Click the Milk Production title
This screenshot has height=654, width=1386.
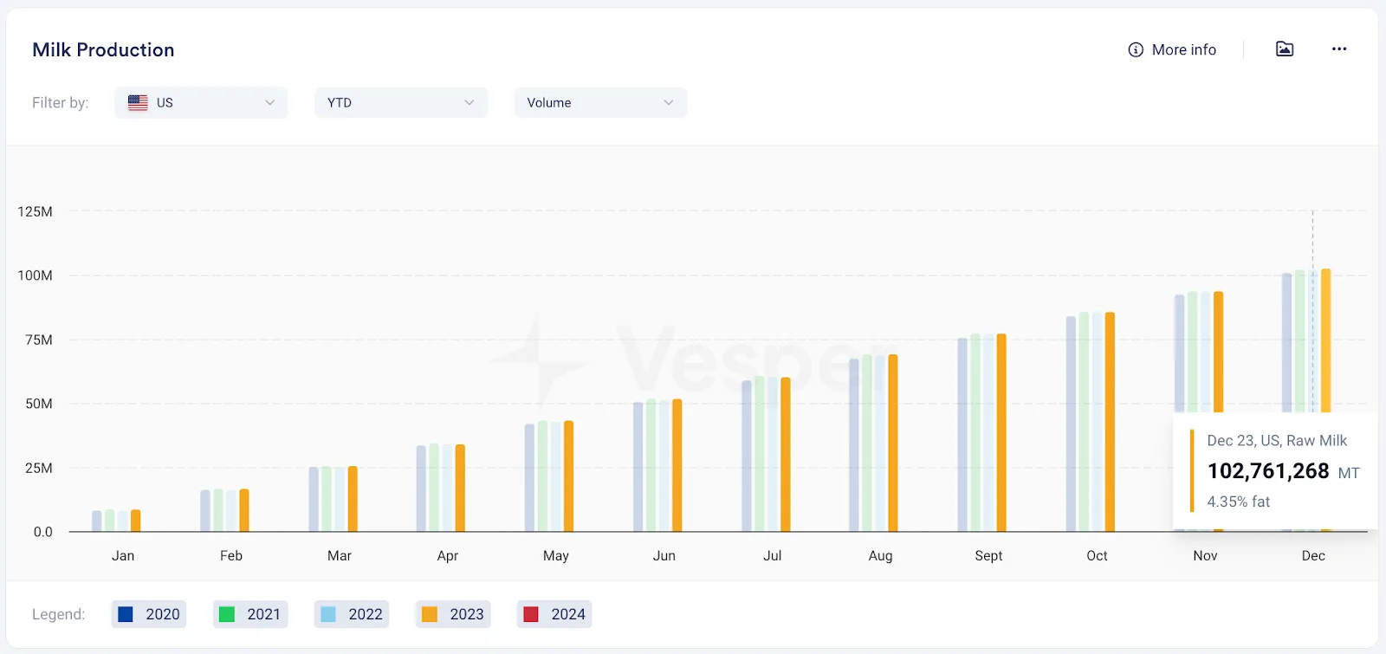pos(103,50)
